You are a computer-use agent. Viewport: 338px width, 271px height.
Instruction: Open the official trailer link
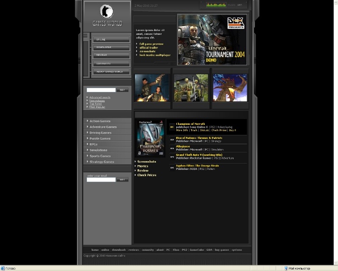pos(149,47)
